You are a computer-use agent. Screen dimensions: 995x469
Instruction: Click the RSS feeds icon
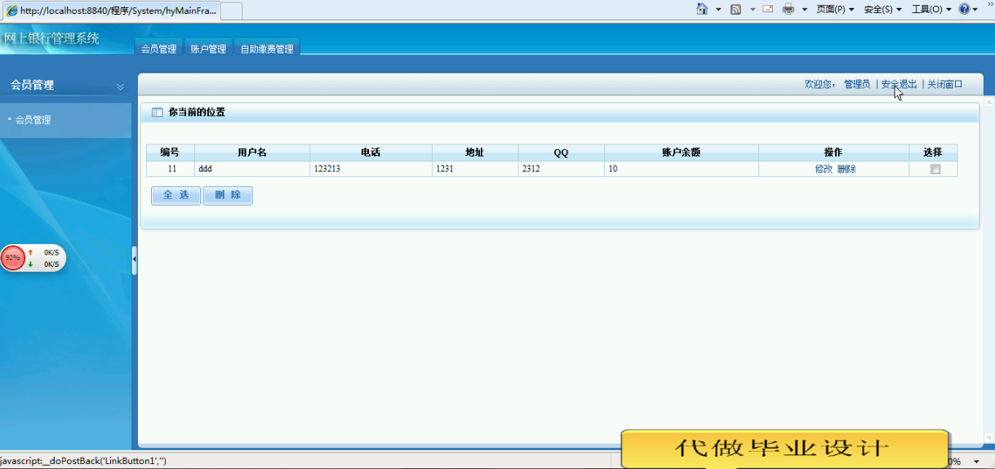click(735, 9)
